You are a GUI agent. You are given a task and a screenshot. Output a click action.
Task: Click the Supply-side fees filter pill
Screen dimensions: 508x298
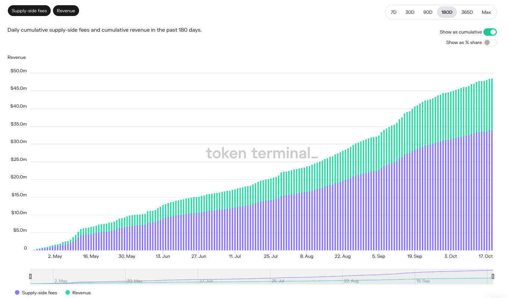[29, 11]
